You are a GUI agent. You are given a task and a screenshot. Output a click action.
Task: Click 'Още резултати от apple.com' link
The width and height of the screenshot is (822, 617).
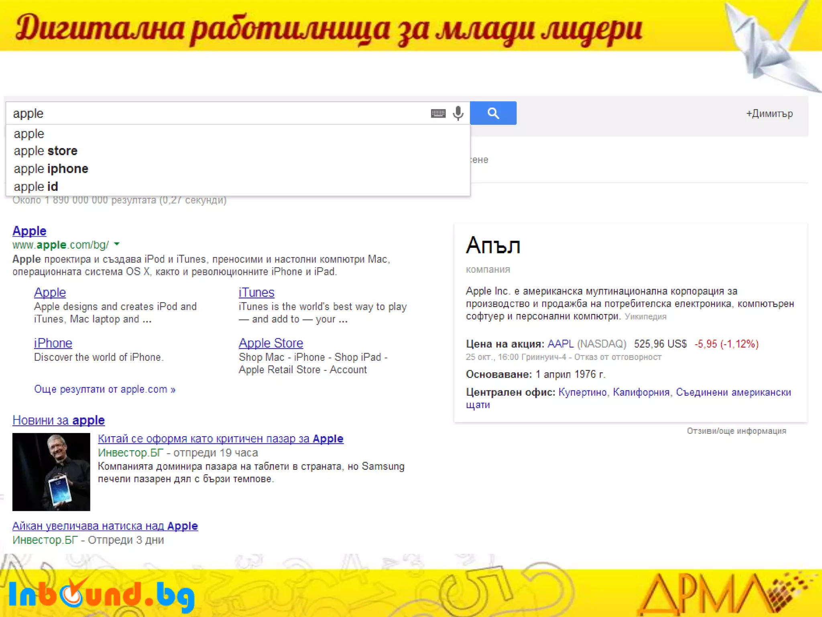point(104,389)
